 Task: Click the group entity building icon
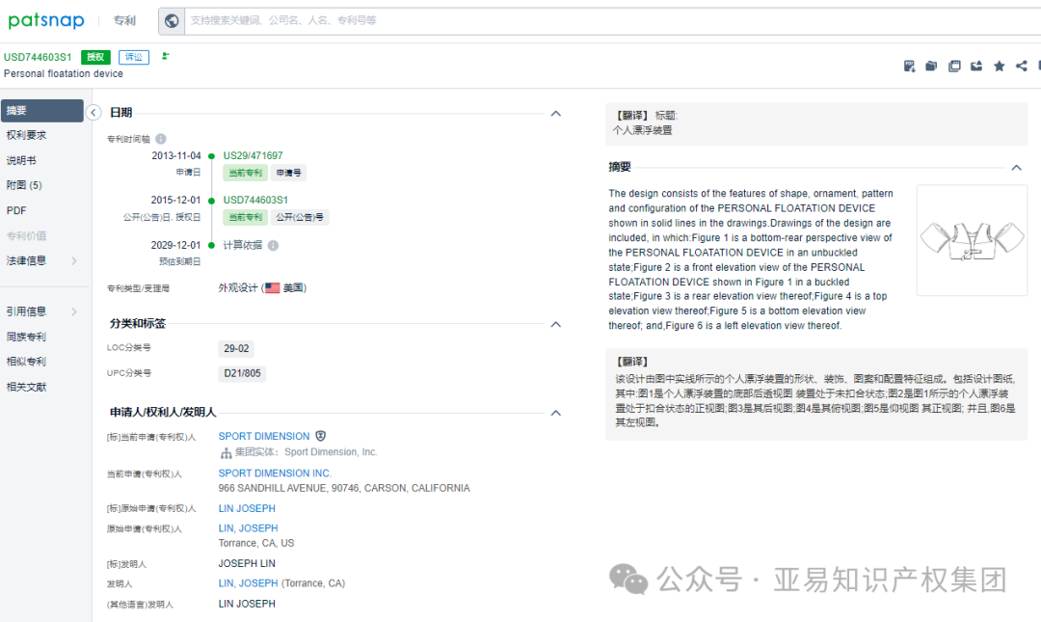pos(224,451)
